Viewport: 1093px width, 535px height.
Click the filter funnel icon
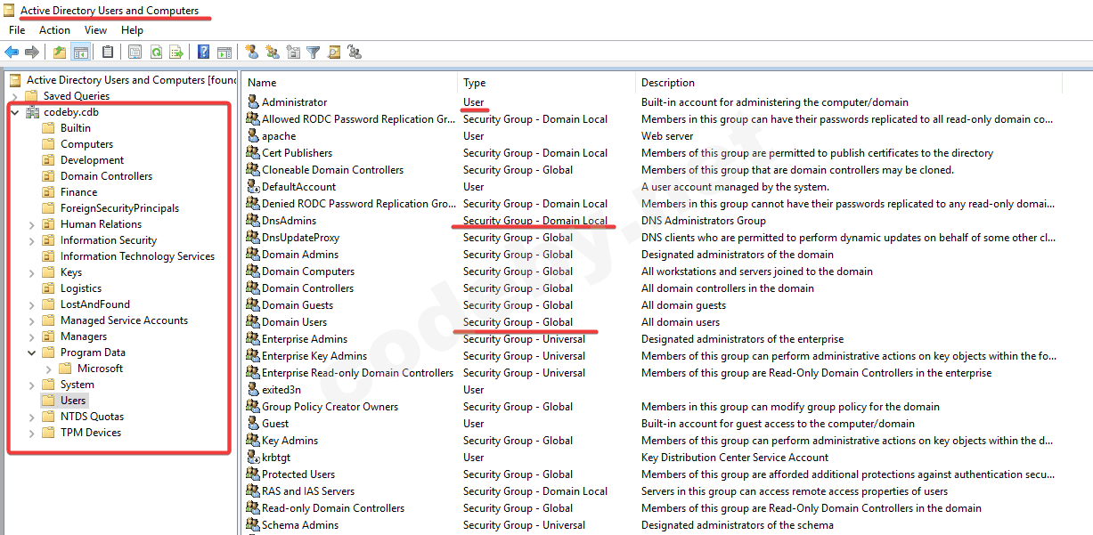[x=314, y=53]
